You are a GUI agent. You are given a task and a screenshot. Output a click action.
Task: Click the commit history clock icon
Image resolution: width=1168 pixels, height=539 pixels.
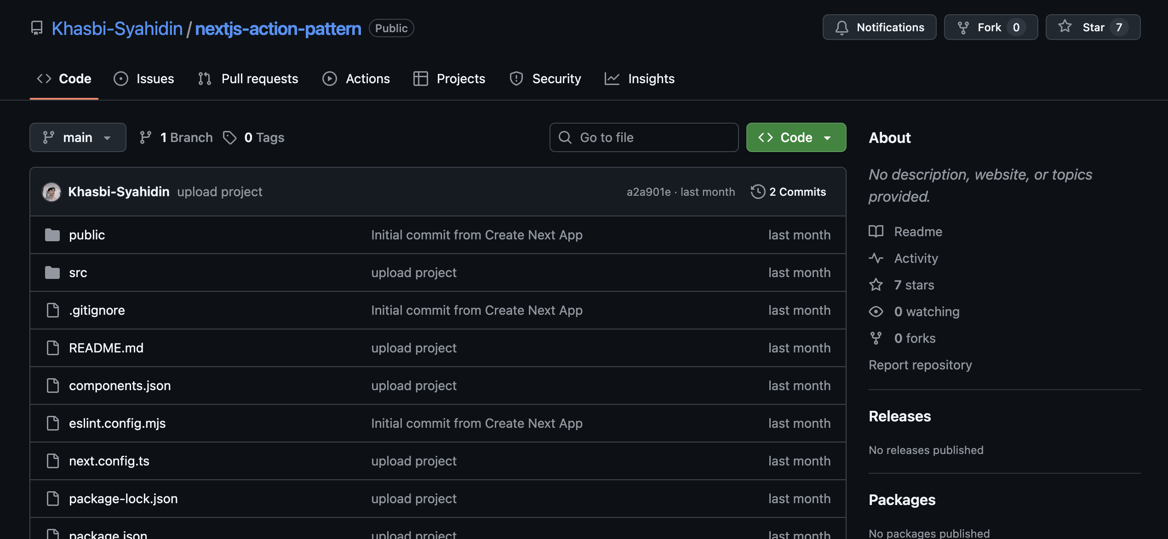click(758, 192)
